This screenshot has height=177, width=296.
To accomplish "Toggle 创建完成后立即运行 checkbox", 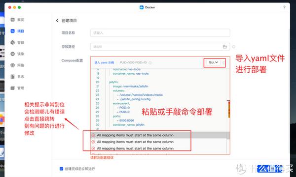I will (x=61, y=169).
